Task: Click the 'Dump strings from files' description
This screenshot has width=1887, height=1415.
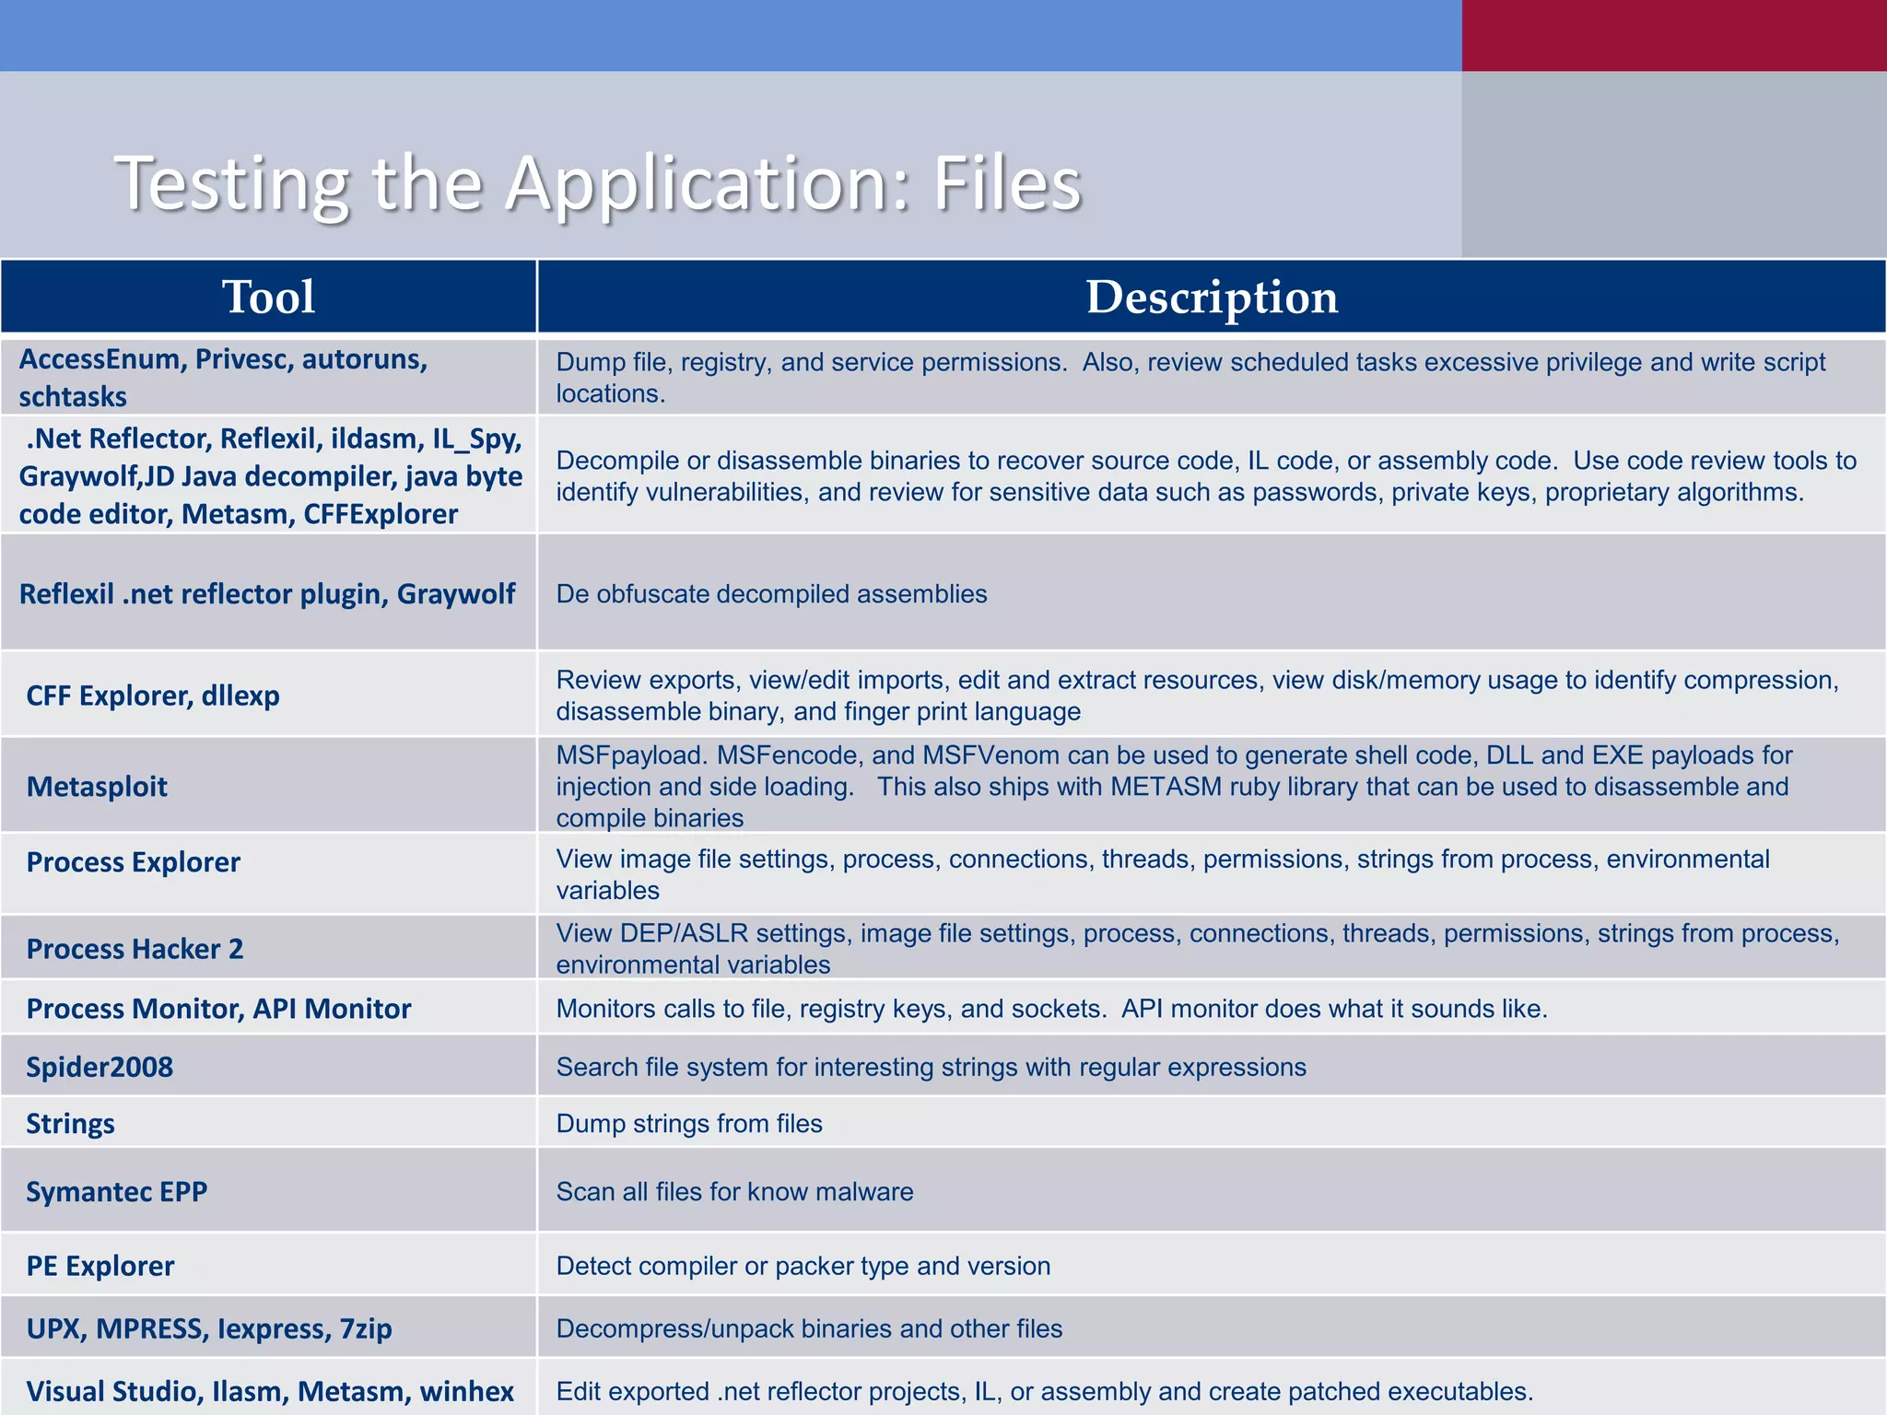Action: coord(1212,1122)
